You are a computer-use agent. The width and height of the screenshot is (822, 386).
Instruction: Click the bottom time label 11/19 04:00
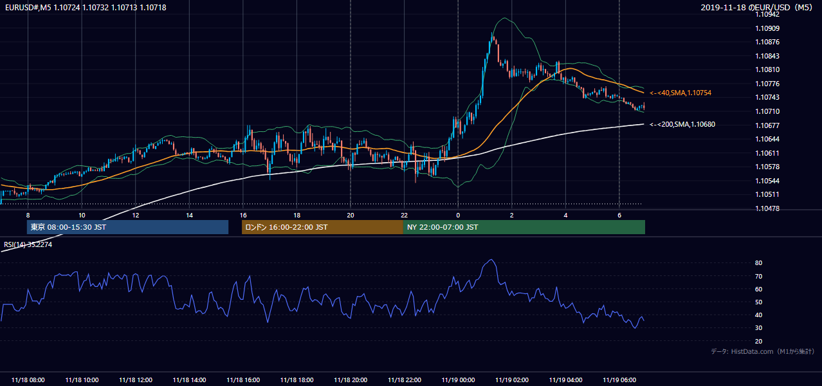[x=566, y=380]
